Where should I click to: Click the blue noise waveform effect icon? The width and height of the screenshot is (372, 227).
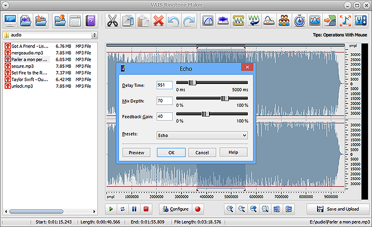[223, 21]
